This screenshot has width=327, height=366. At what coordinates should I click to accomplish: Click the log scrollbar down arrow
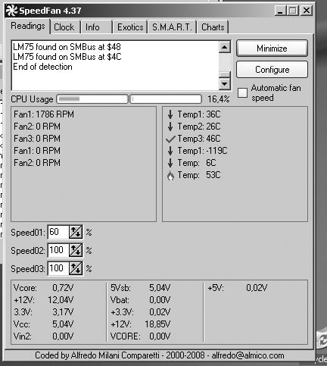[x=224, y=83]
